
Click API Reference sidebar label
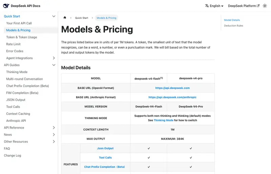point(14,128)
